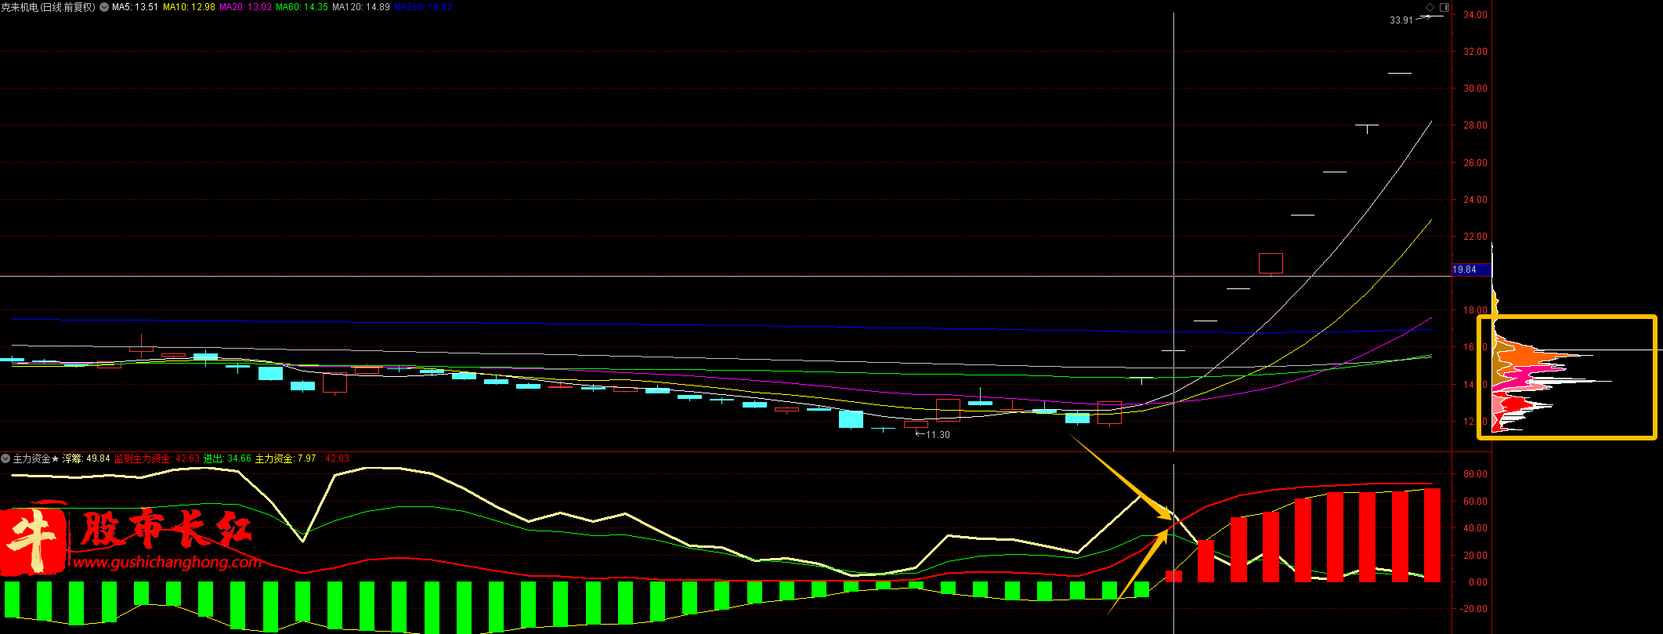The width and height of the screenshot is (1663, 634).
Task: Select the MA120: 14.89 indicator label
Action: click(361, 7)
